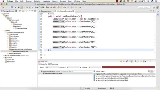Open the JUnit view menu triangle
Viewport: 160px width, 90px height.
pos(148,61)
